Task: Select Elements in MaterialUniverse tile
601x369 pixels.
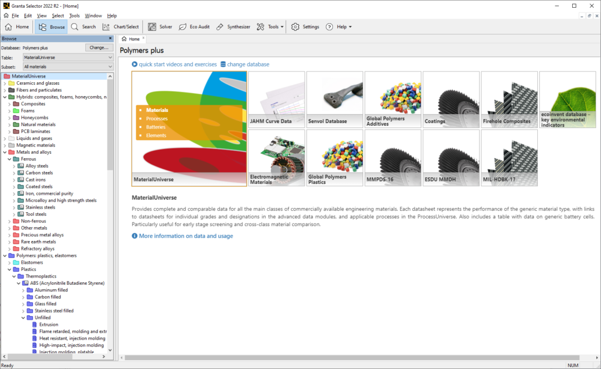Action: click(156, 135)
